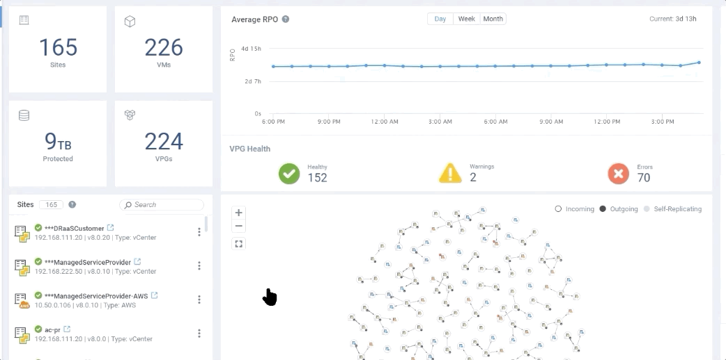
Task: Toggle Incoming legend filter
Action: click(x=575, y=209)
